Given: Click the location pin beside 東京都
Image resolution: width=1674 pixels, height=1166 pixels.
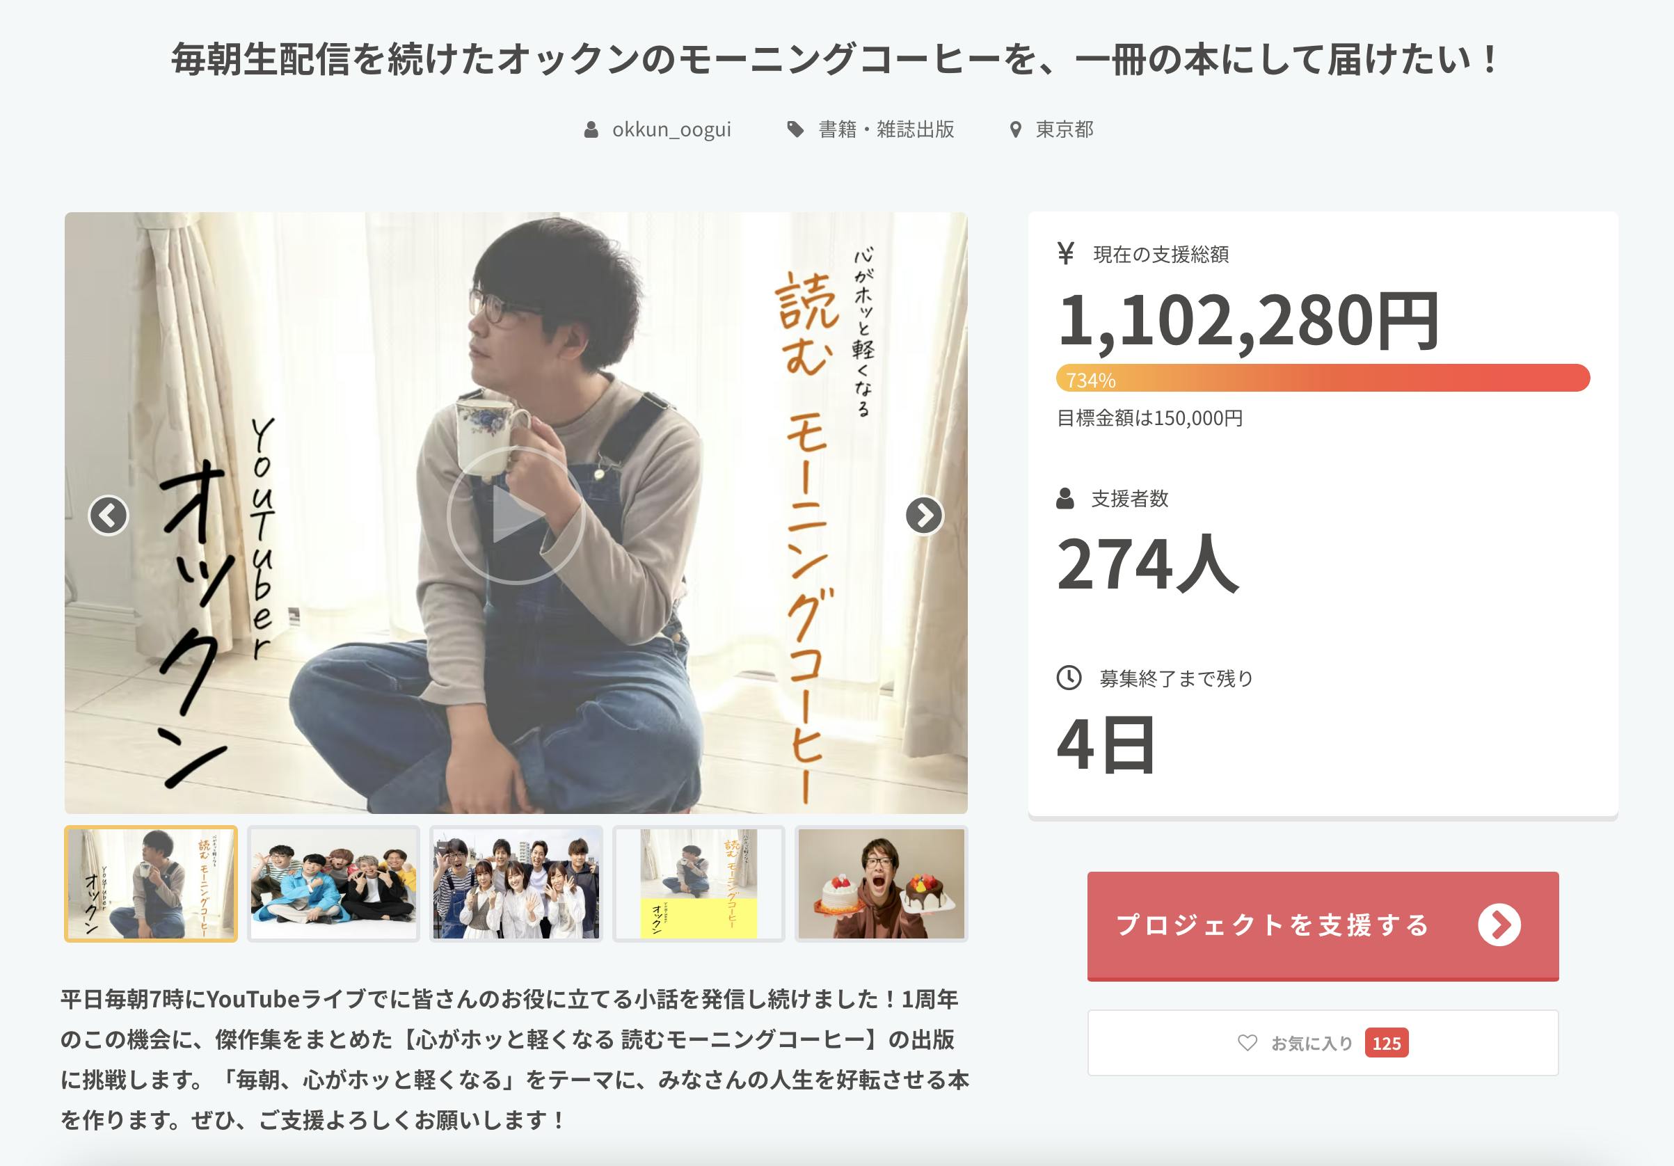Looking at the screenshot, I should (1015, 130).
